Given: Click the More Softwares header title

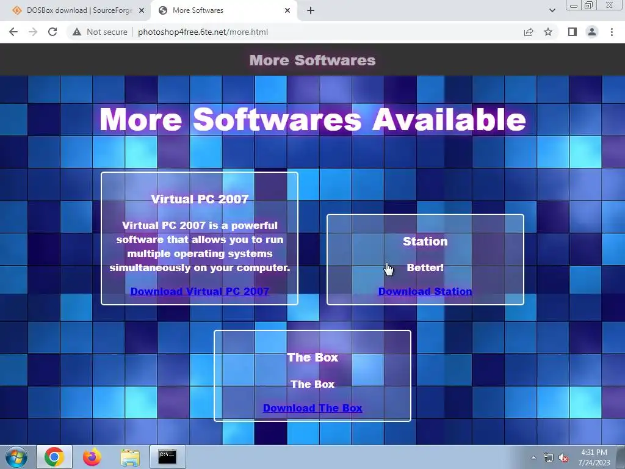Looking at the screenshot, I should coord(312,60).
